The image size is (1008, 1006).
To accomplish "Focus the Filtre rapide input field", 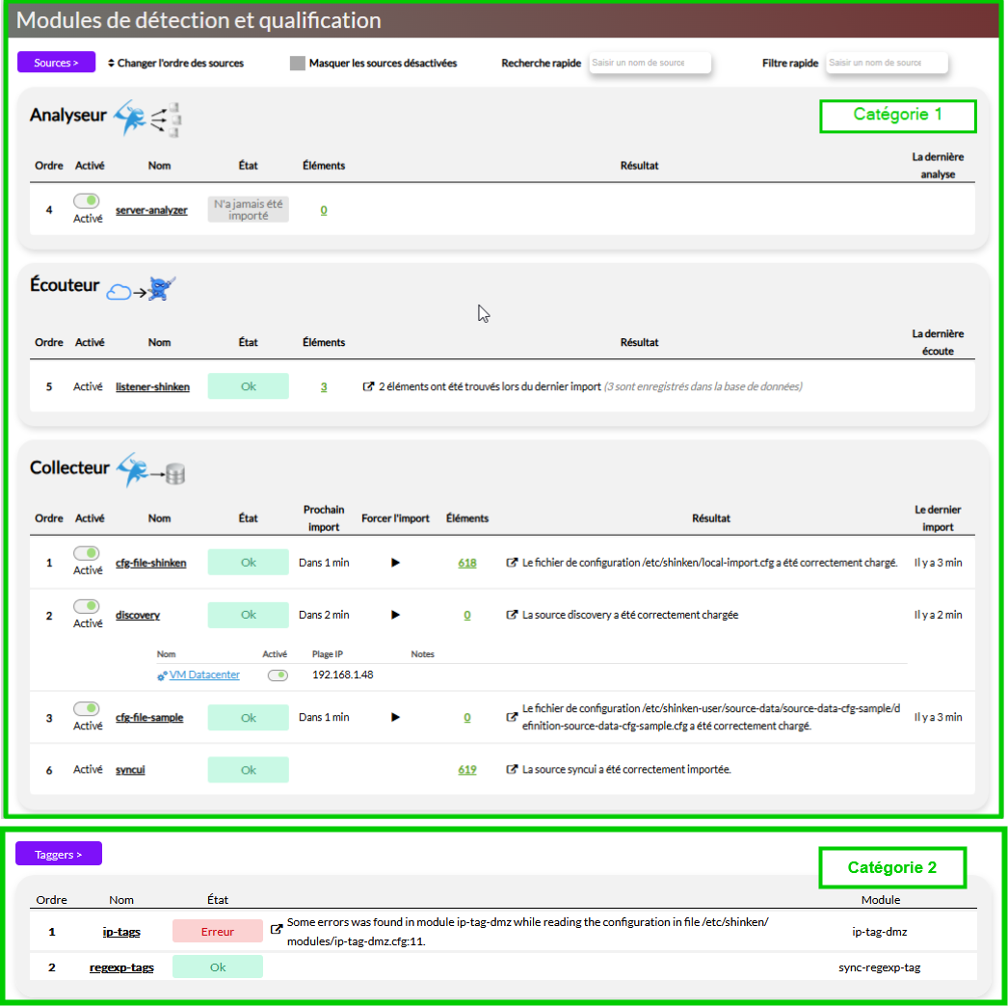I will pyautogui.click(x=887, y=63).
